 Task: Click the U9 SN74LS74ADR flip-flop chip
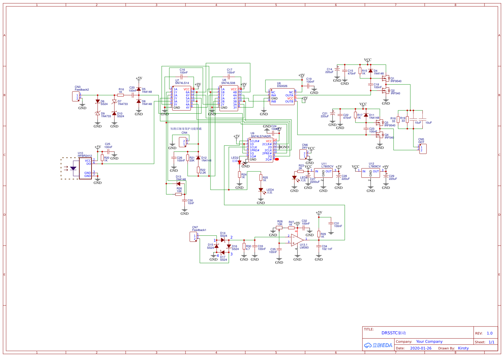tap(261, 150)
